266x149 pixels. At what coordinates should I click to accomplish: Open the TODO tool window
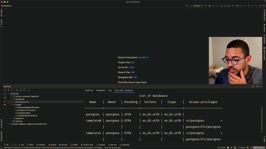click(x=30, y=145)
